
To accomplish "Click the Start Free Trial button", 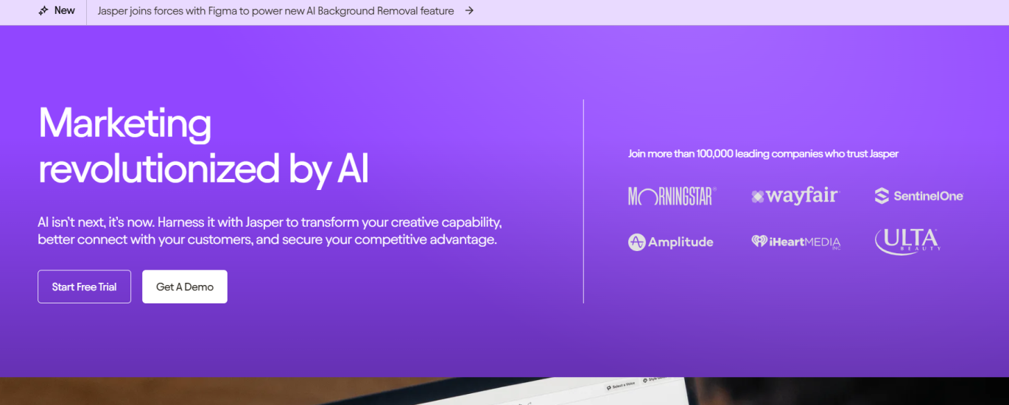I will point(84,287).
